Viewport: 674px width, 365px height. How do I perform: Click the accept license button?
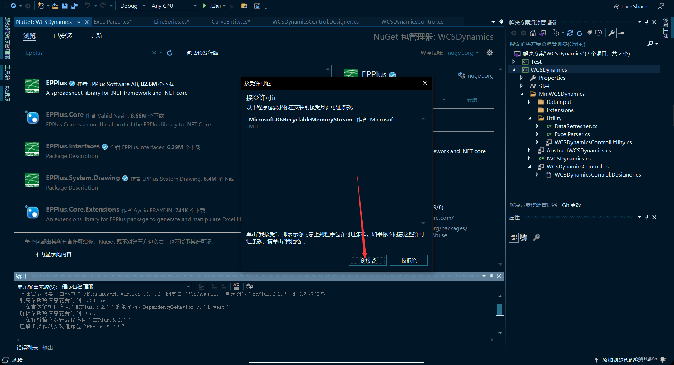coord(368,260)
